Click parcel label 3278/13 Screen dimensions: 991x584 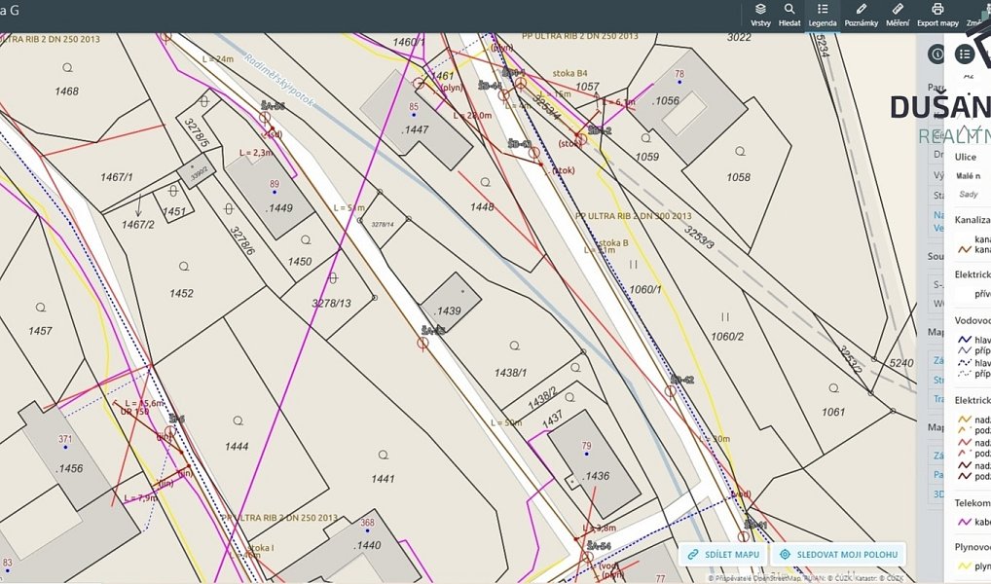[331, 304]
